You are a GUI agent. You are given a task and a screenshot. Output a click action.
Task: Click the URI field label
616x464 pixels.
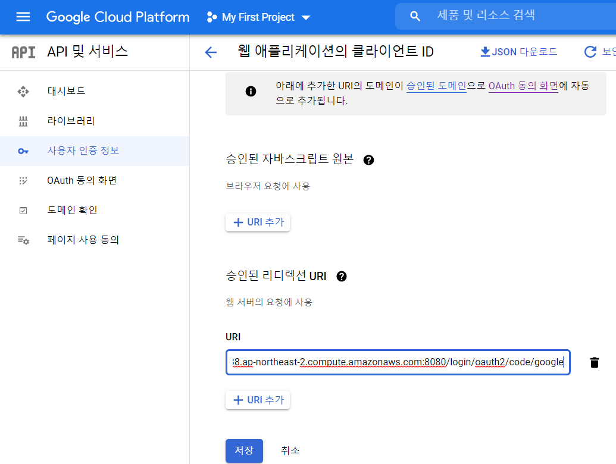coord(233,337)
